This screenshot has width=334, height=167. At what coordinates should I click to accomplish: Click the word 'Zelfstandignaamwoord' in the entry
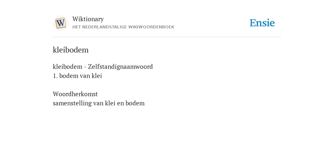click(120, 67)
